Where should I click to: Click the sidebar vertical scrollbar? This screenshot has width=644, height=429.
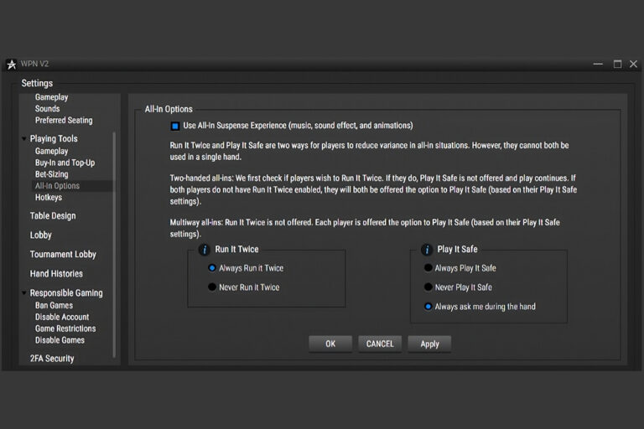114,245
